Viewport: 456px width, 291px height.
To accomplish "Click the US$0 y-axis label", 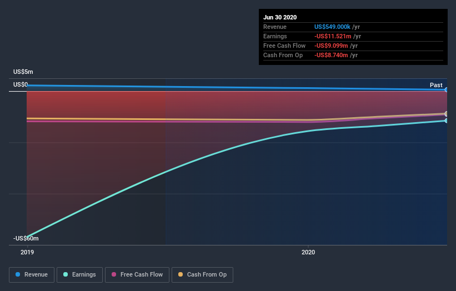I will coord(21,84).
